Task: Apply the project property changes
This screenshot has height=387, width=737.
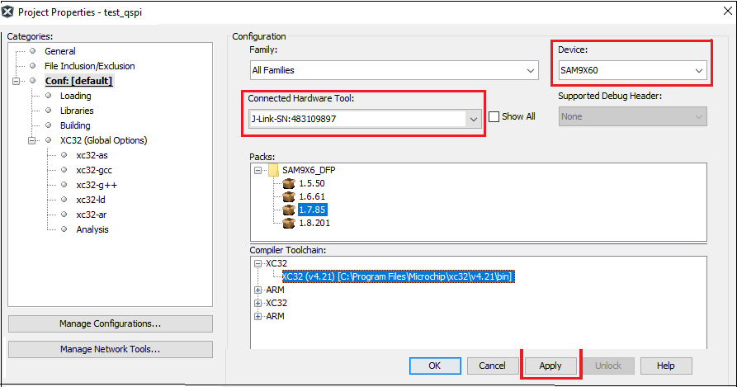Action: coord(550,366)
